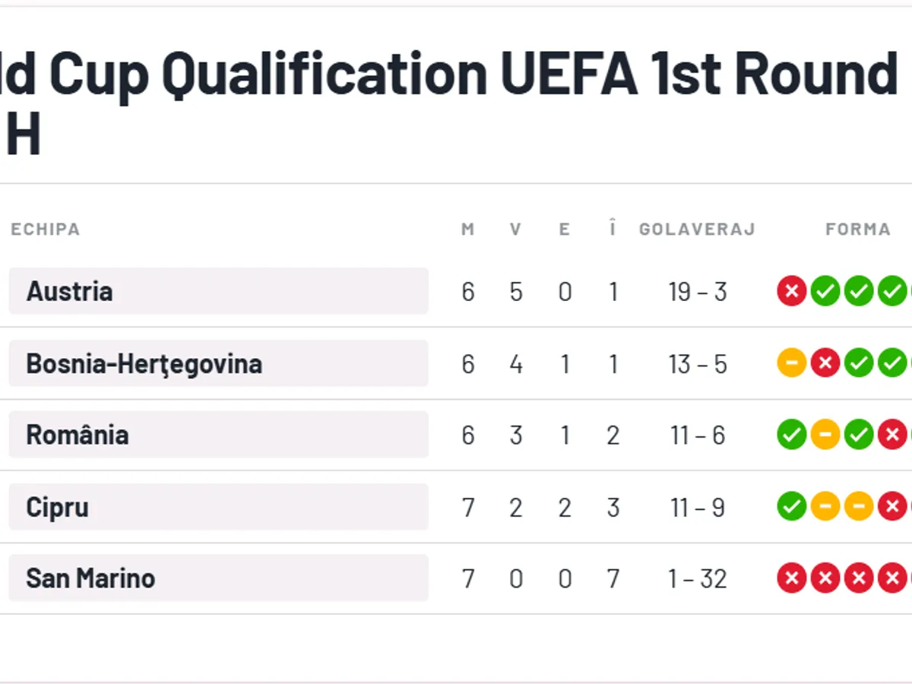Click the ECHIPA column header
This screenshot has height=684, width=912.
(45, 230)
